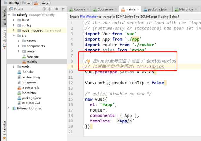The height and width of the screenshot is (141, 201).
Task: Click the File Watcher link
Action: point(89,17)
